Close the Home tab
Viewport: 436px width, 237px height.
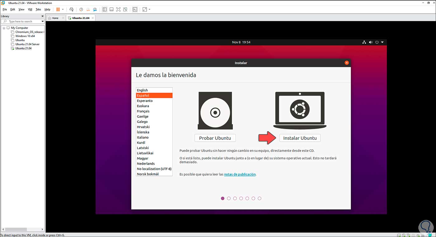pyautogui.click(x=63, y=18)
